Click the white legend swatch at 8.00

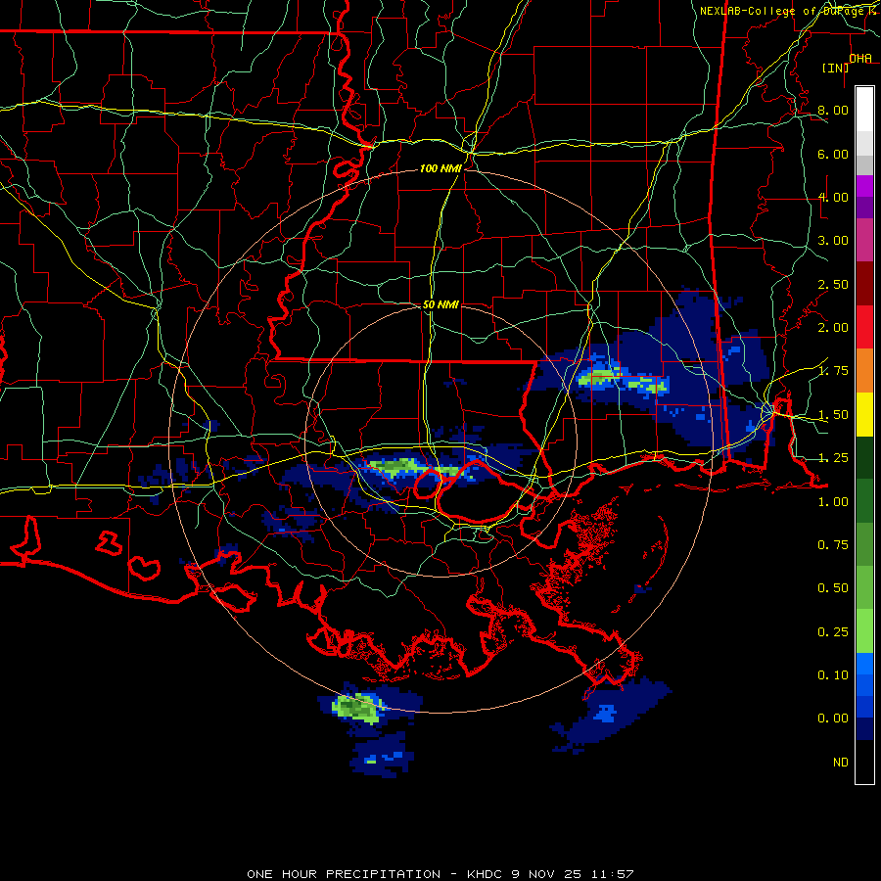(864, 110)
